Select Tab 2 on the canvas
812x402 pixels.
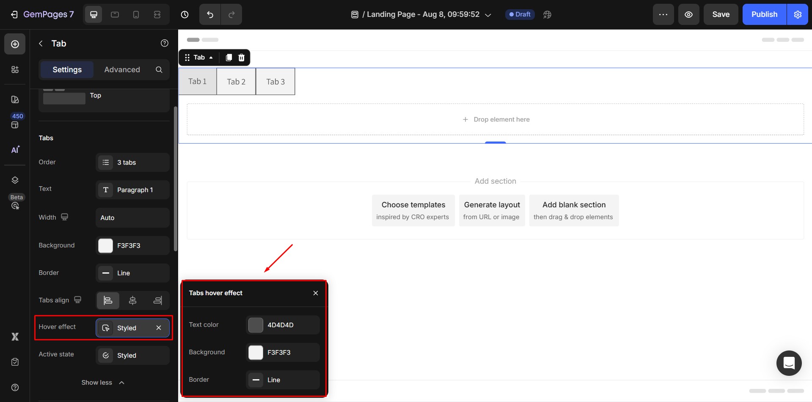tap(236, 81)
